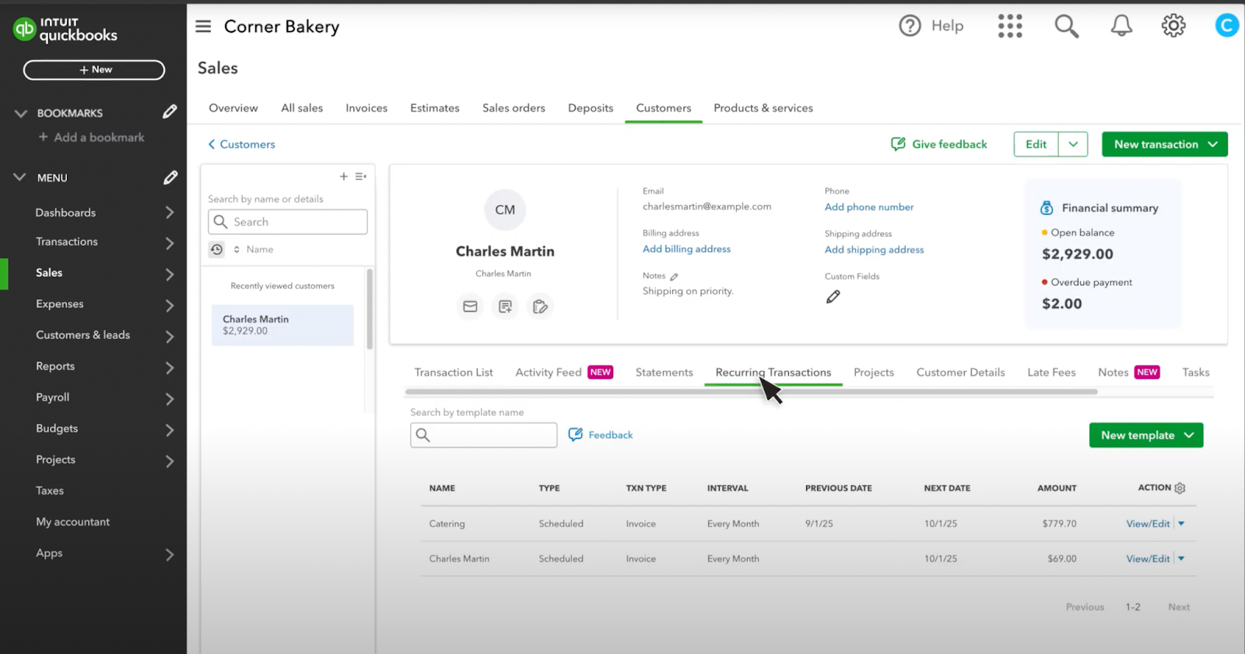Edit menu with the pencil icon

pos(170,177)
